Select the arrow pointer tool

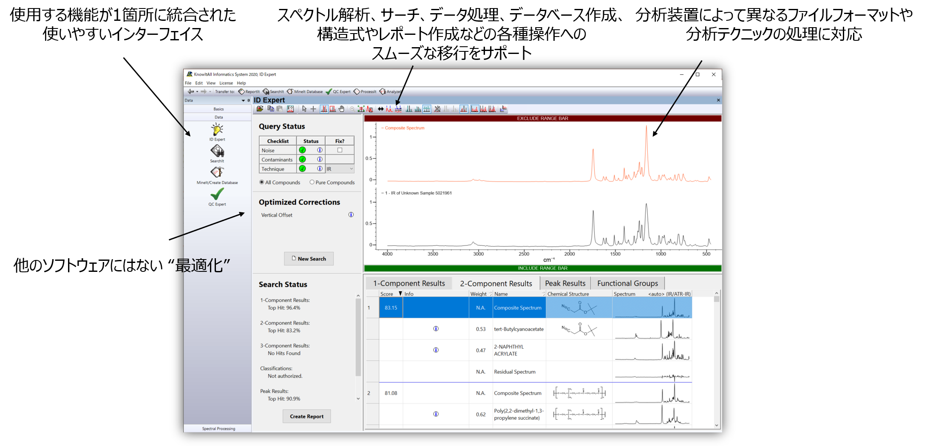304,109
